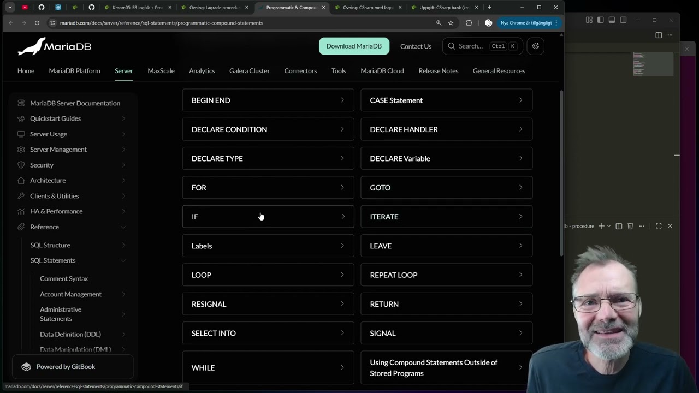
Task: Click the split terminal icon in VS Code
Action: point(619,226)
